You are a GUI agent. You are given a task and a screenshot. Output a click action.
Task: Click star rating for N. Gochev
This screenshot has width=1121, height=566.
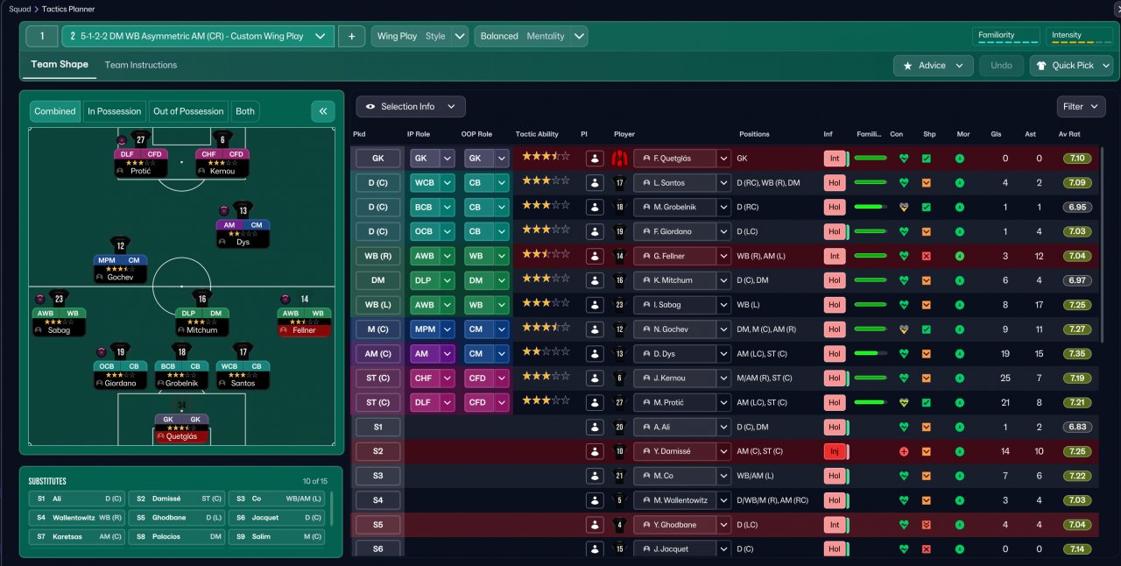pos(546,327)
